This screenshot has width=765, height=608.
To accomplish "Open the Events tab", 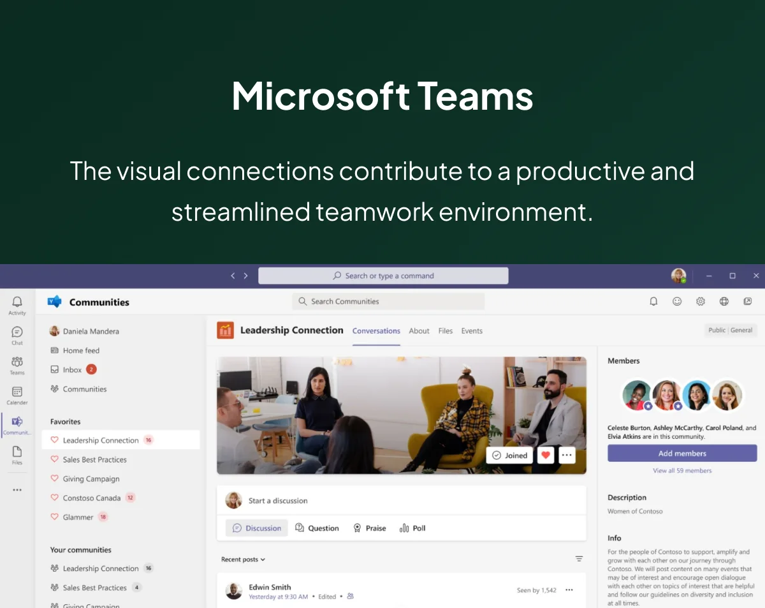I will pyautogui.click(x=472, y=330).
